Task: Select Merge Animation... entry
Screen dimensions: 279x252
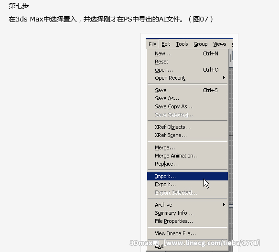Action: (x=187, y=156)
